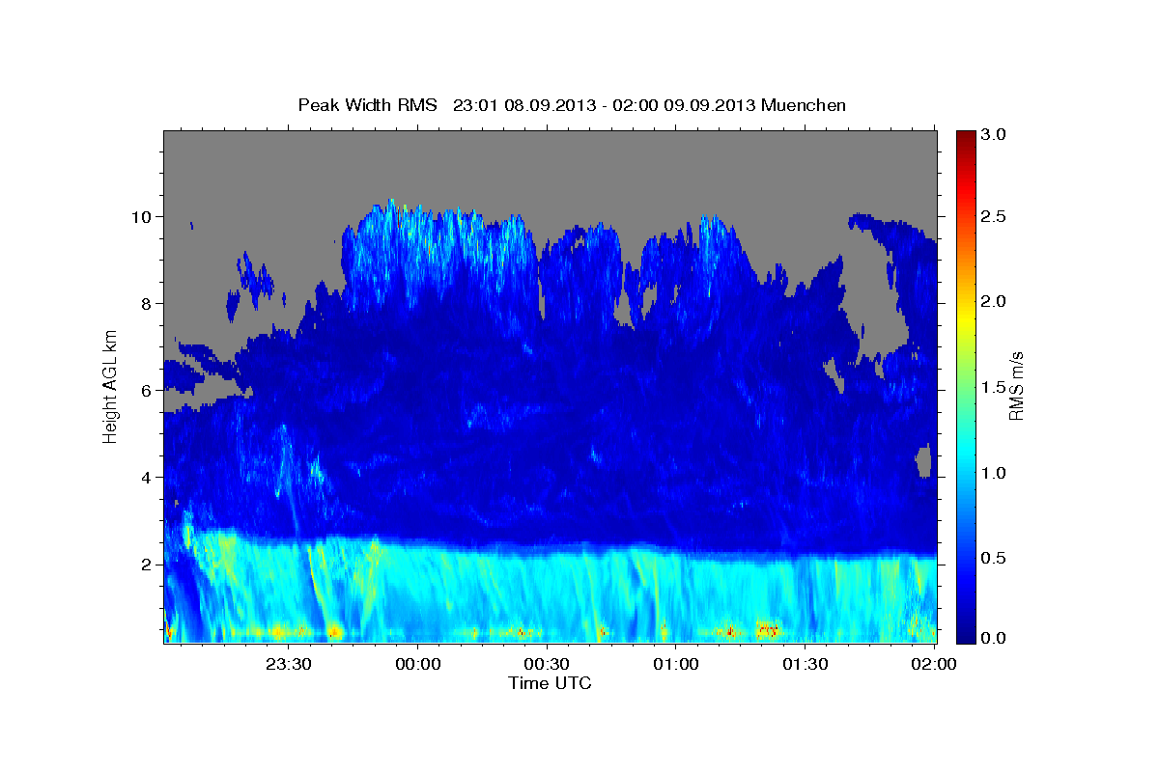This screenshot has width=1159, height=772.
Task: Click the 01:00 time tick label
Action: (676, 664)
